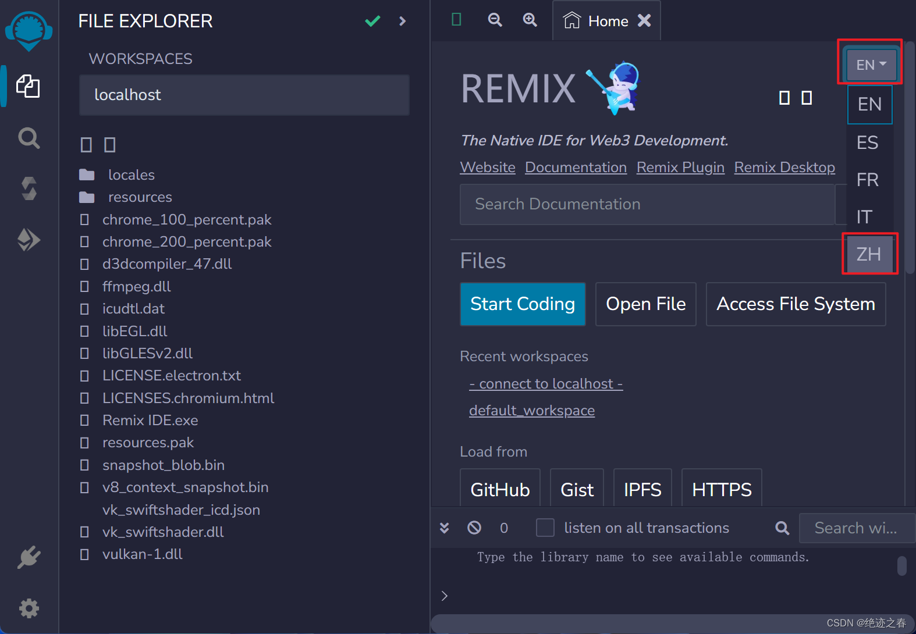Load from IPFS button
This screenshot has width=916, height=634.
pyautogui.click(x=642, y=489)
